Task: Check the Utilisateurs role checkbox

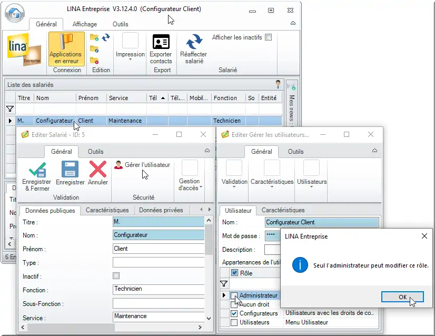Action: click(x=234, y=322)
